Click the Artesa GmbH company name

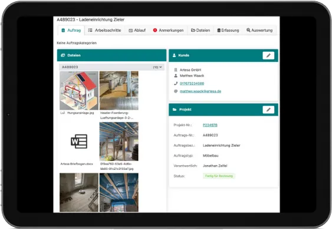coord(190,70)
